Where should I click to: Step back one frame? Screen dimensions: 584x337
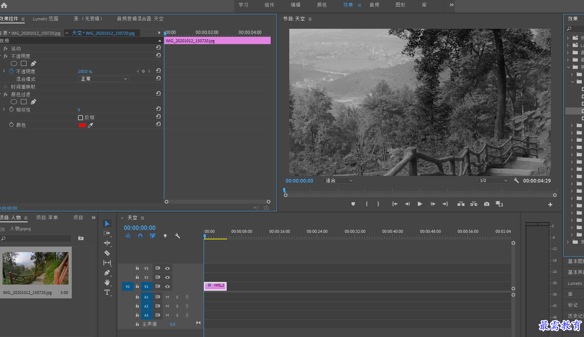coord(407,204)
